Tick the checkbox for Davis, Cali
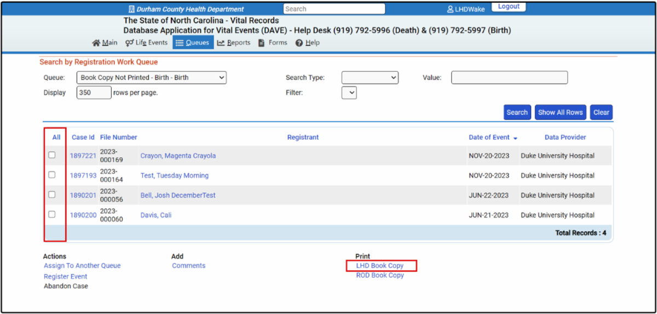The height and width of the screenshot is (314, 657). [52, 214]
